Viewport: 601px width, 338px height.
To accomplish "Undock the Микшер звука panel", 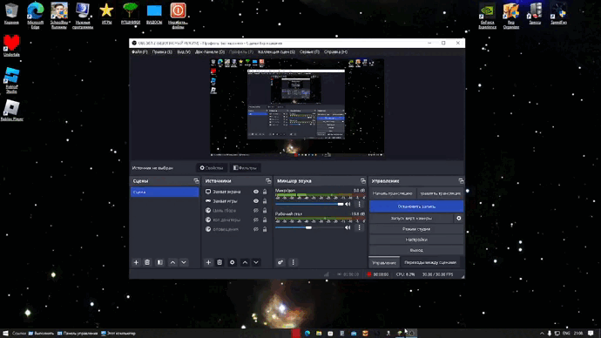I will pos(363,181).
